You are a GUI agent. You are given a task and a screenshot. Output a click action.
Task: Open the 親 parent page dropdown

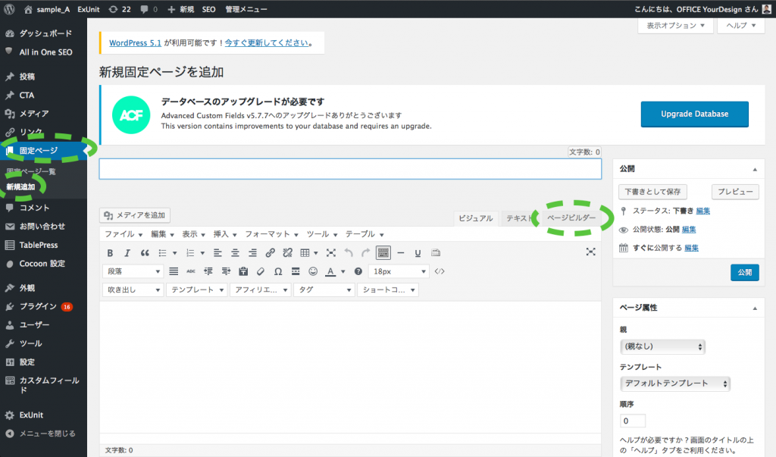click(662, 346)
